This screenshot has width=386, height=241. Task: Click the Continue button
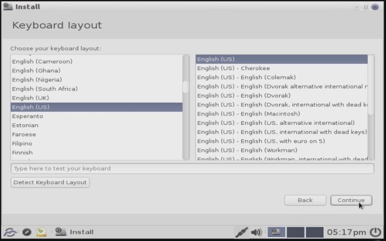(x=351, y=200)
